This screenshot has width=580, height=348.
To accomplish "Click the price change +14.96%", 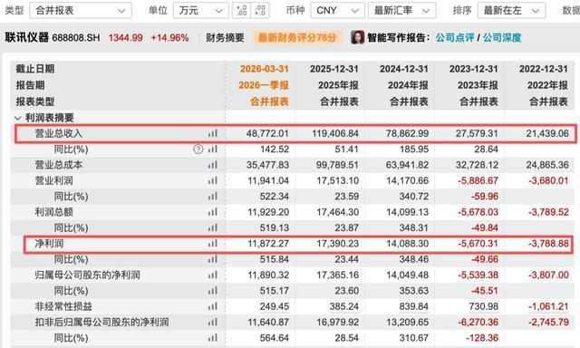I will click(169, 37).
